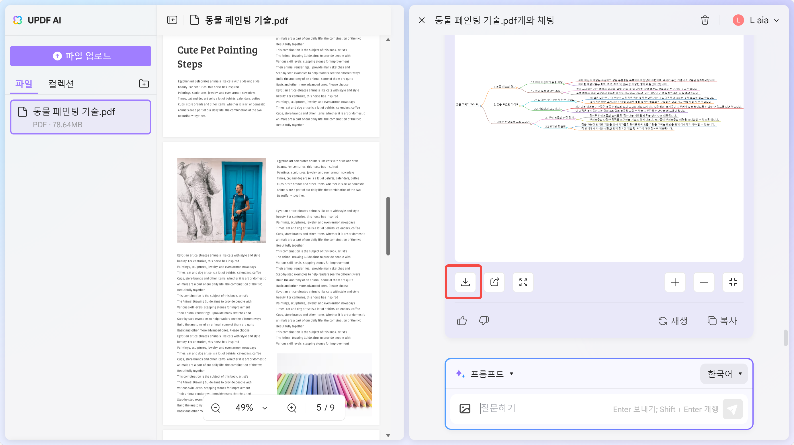Screen dimensions: 794x445
Task: Click the 동물 페인팅 기술.pdf개와 채팅 chat title
Action: [494, 20]
